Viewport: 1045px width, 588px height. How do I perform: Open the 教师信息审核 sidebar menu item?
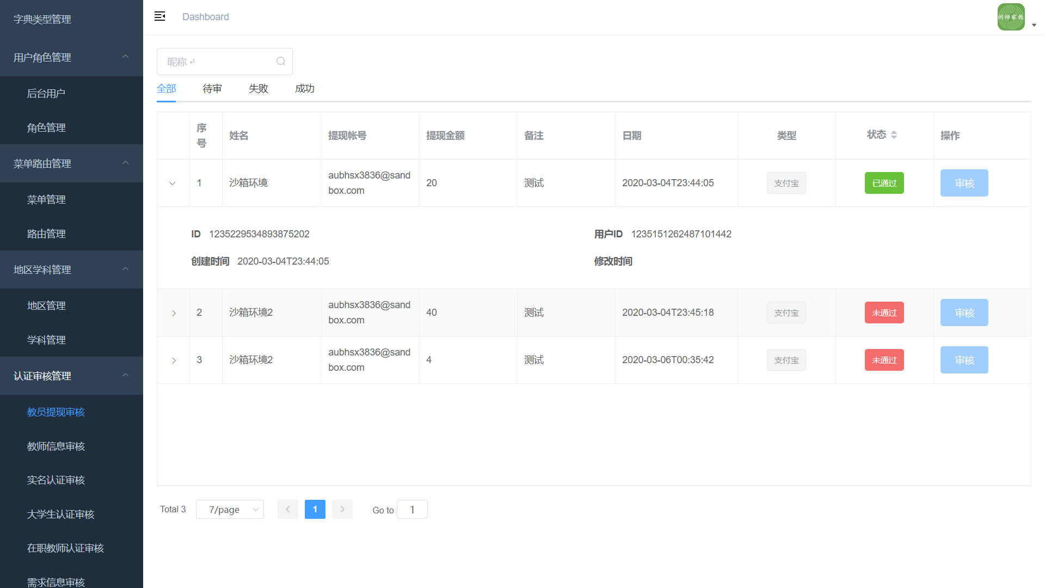[56, 446]
